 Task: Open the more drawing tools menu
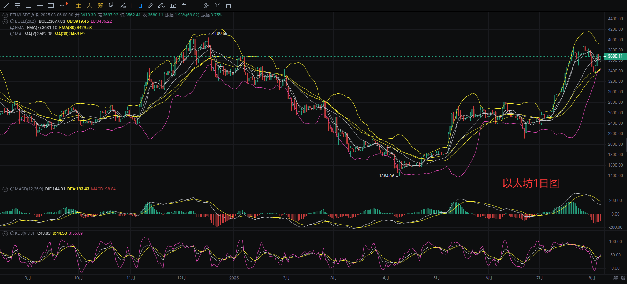tap(62, 6)
